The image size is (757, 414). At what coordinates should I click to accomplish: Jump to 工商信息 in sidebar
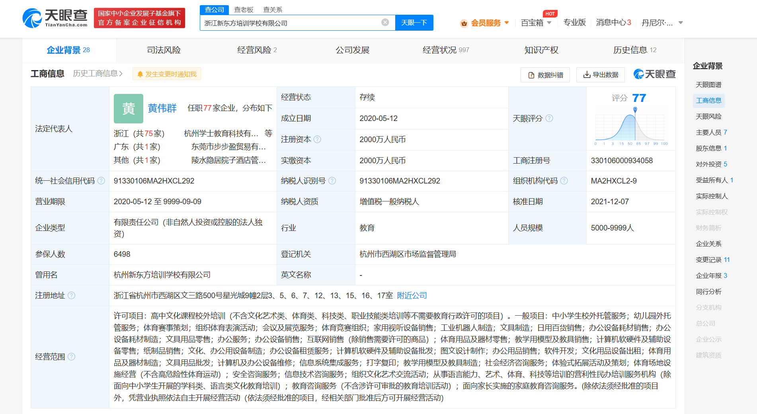click(x=708, y=100)
